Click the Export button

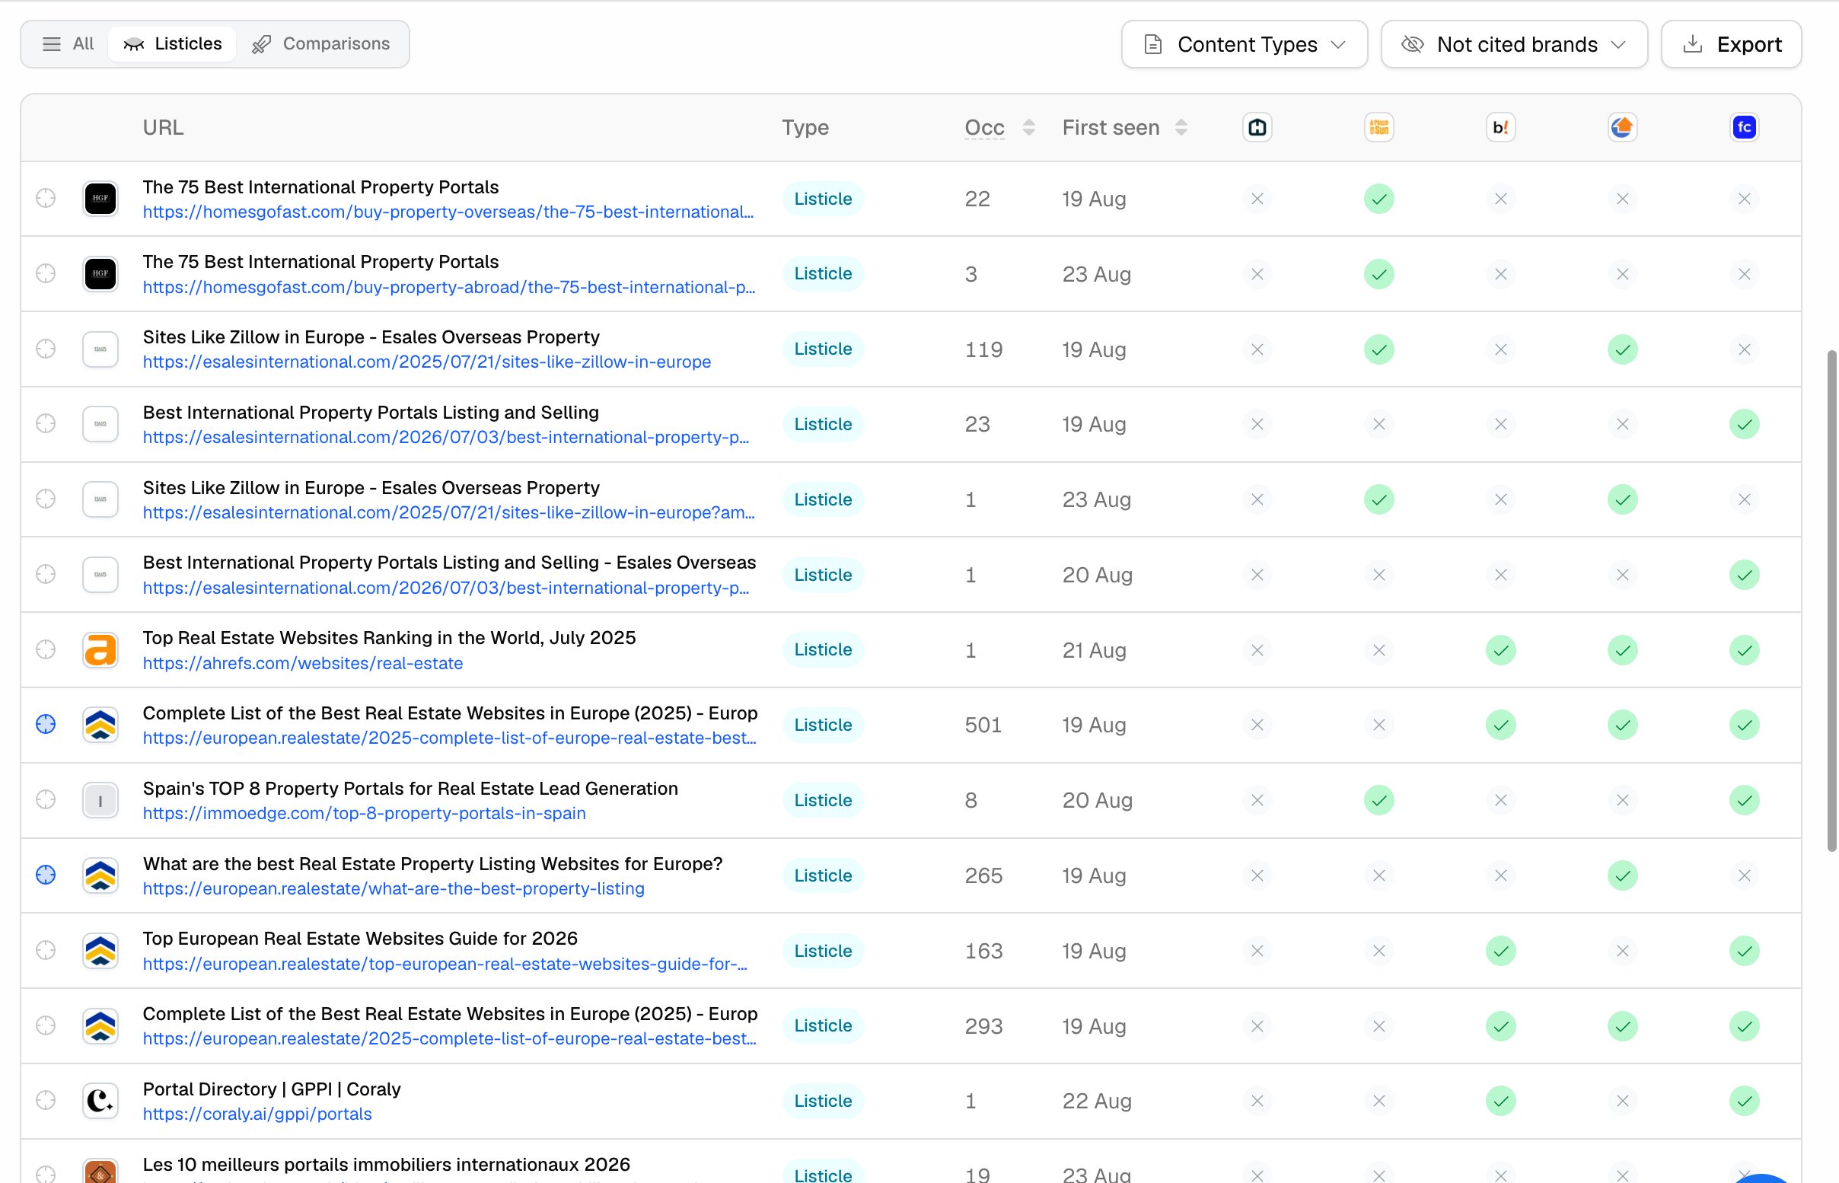[1732, 45]
